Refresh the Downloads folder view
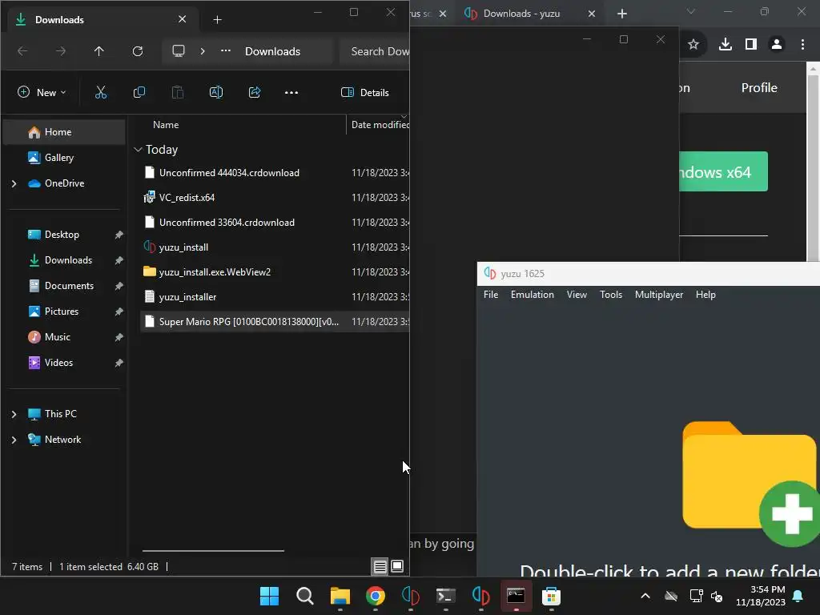 point(138,51)
